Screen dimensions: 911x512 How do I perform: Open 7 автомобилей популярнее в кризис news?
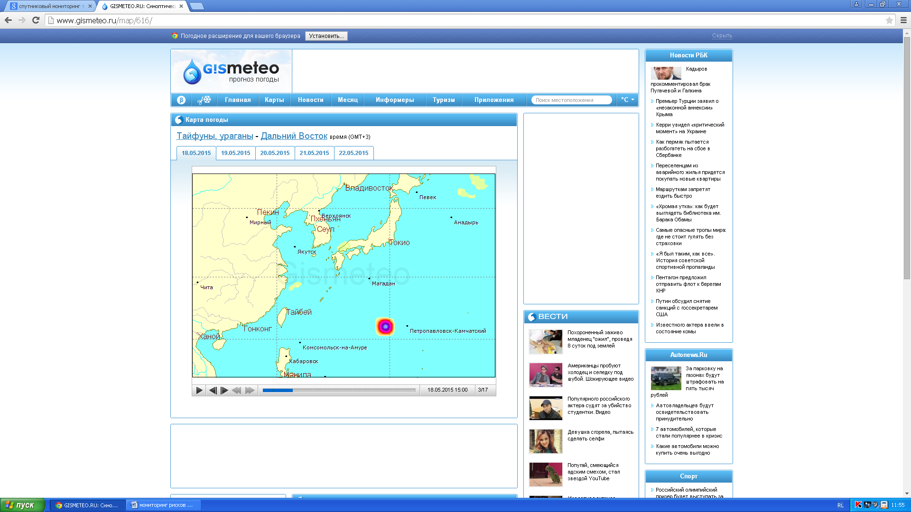point(689,432)
